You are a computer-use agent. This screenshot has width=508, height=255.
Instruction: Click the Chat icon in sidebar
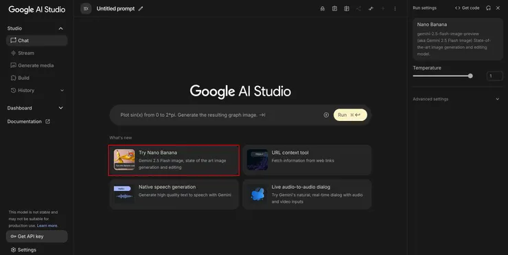13,41
